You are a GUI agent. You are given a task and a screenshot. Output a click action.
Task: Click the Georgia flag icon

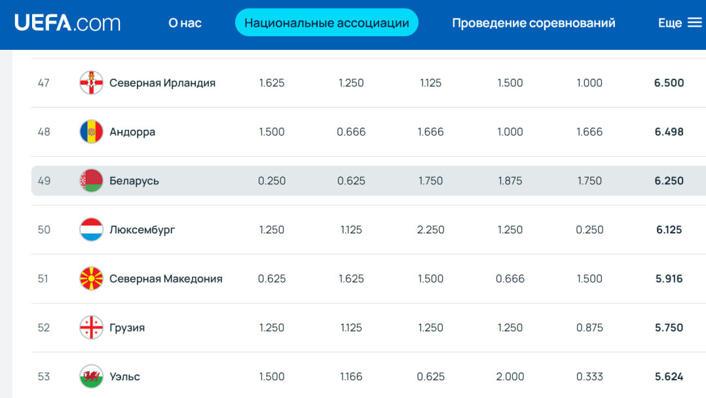pyautogui.click(x=92, y=327)
